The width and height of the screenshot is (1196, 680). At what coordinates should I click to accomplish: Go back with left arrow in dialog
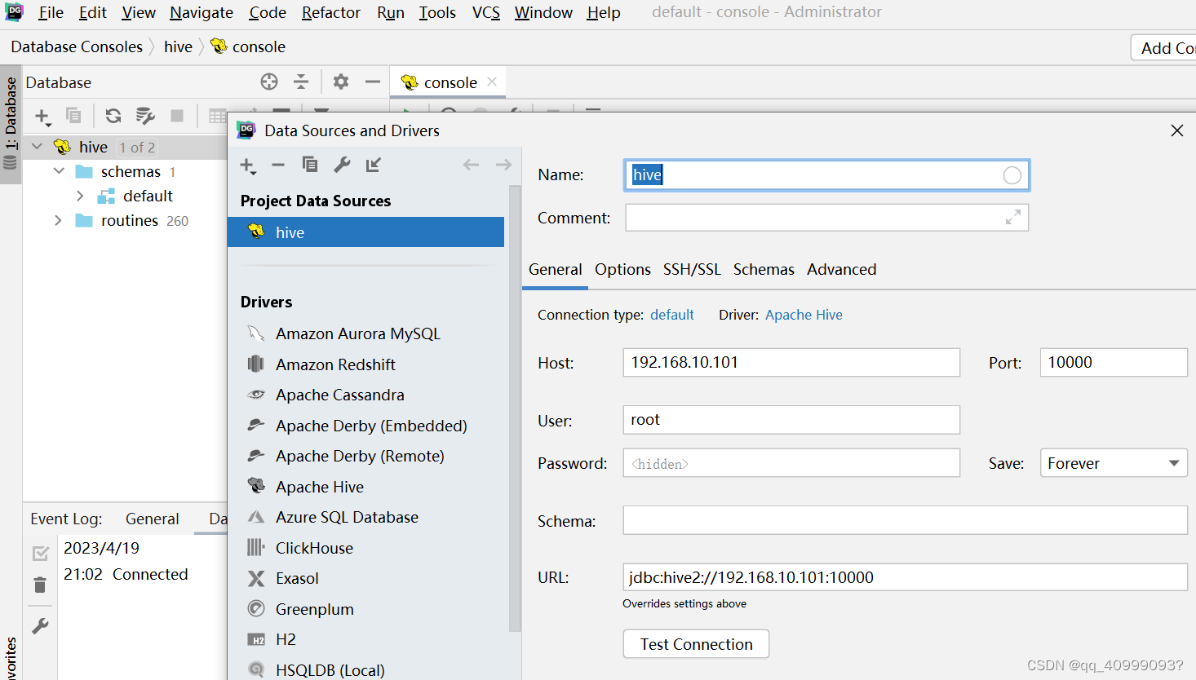pyautogui.click(x=471, y=165)
